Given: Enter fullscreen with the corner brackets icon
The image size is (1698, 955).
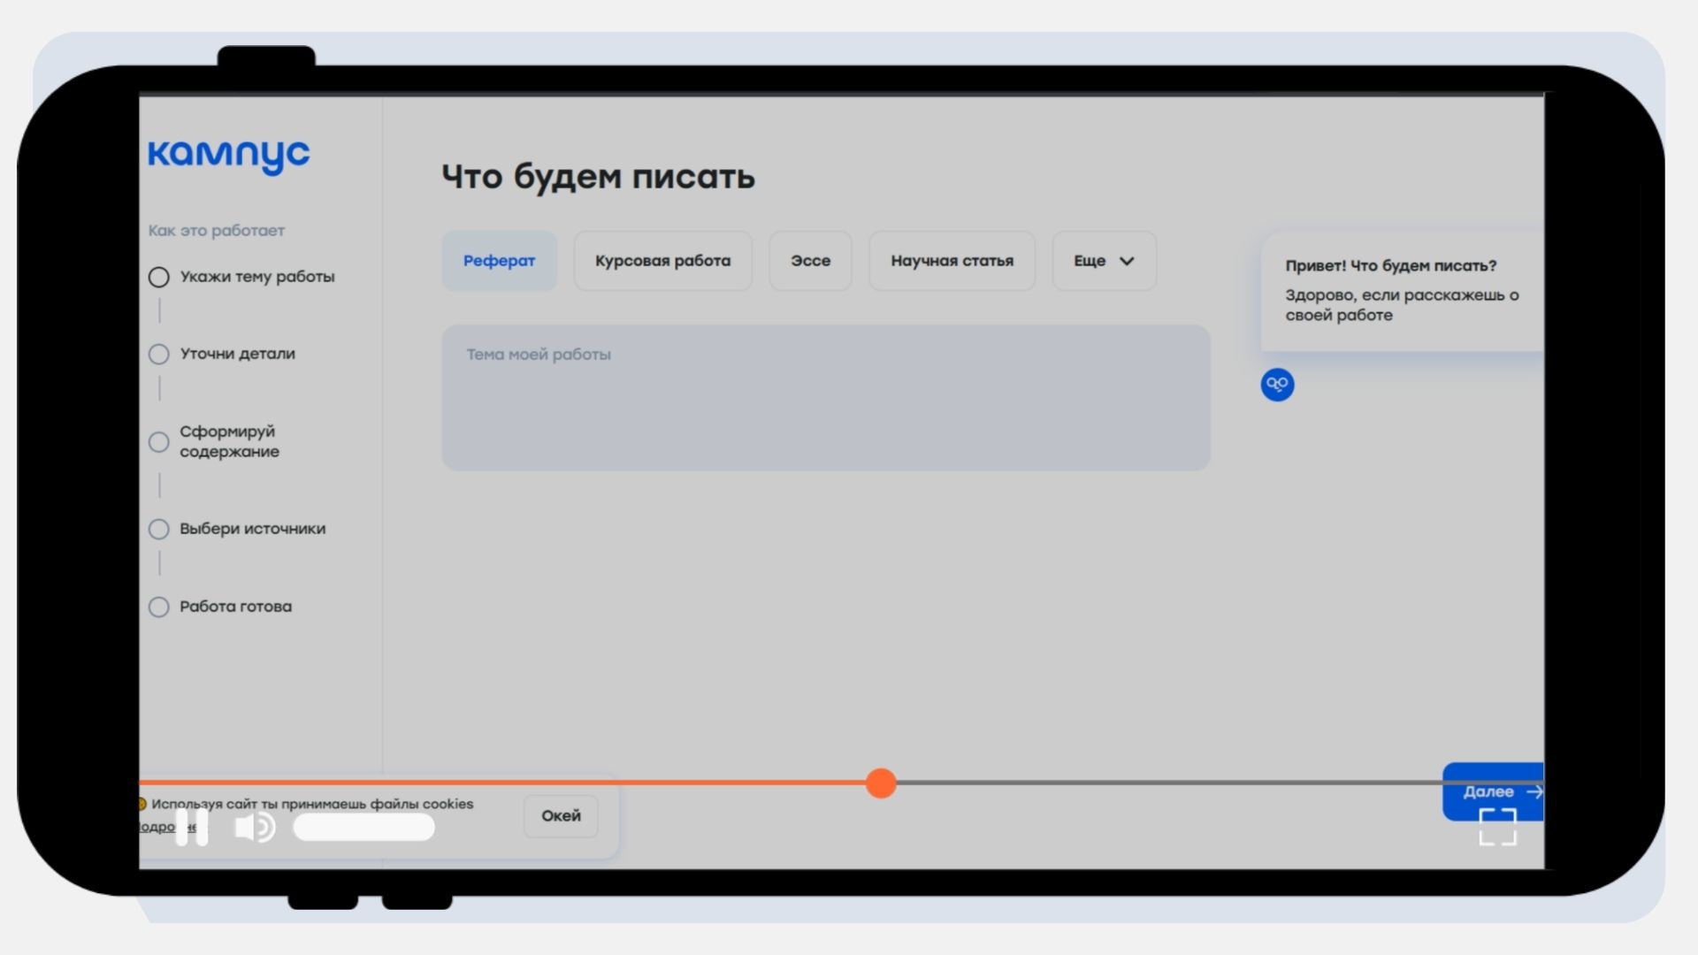Looking at the screenshot, I should pos(1497,827).
